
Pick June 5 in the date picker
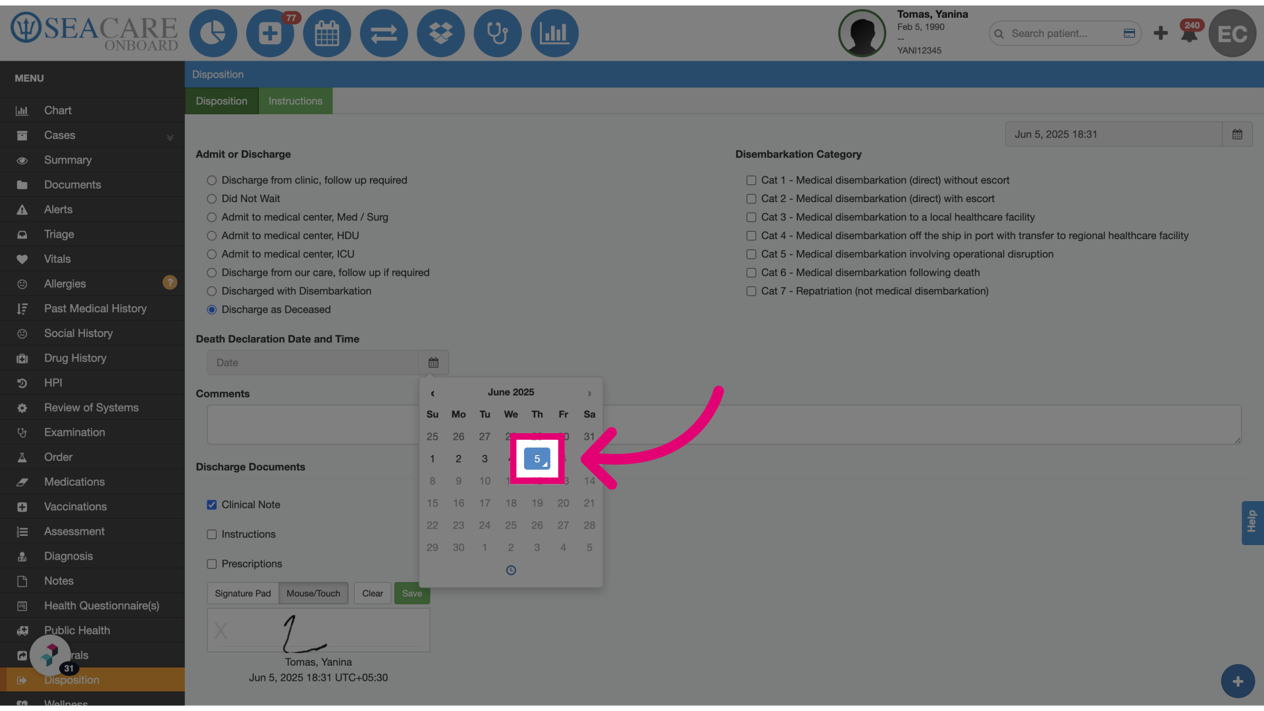pos(537,459)
